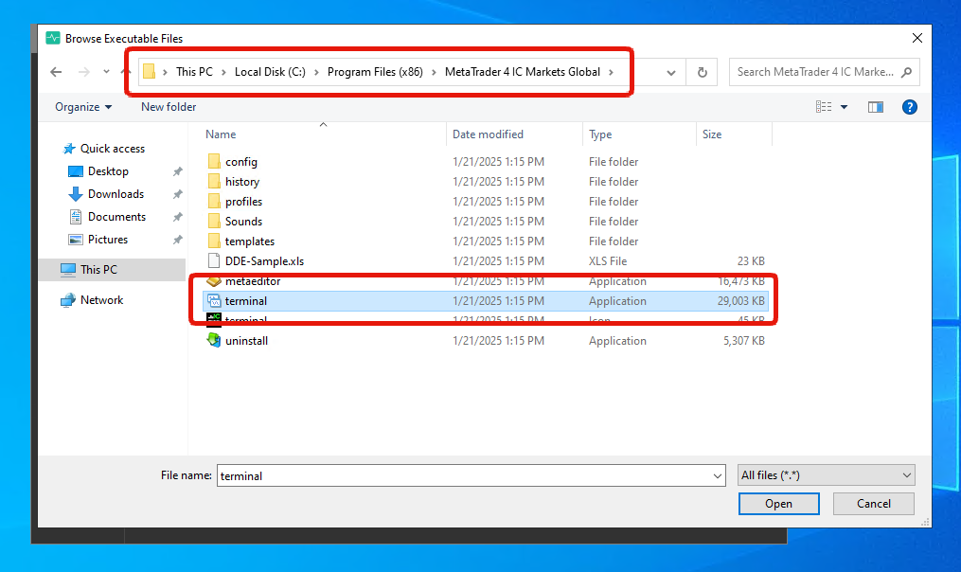The width and height of the screenshot is (961, 572).
Task: Open Desktop in the navigation pane
Action: 108,171
